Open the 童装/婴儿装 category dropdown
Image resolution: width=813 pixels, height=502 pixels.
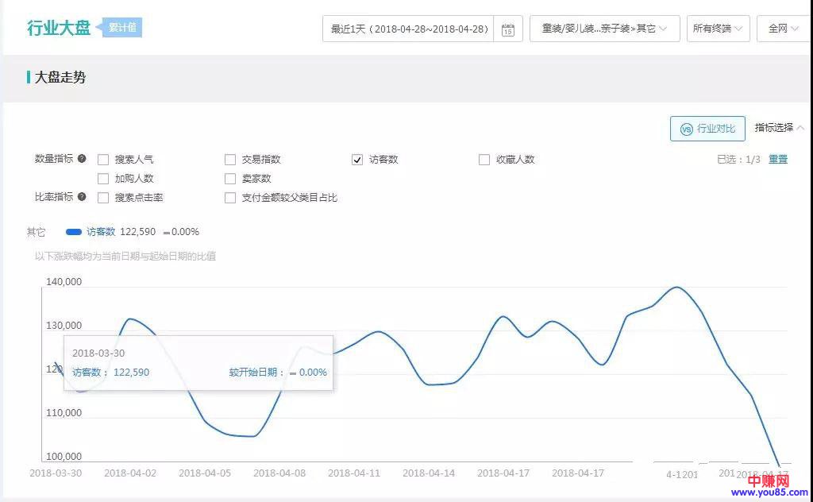coord(604,29)
